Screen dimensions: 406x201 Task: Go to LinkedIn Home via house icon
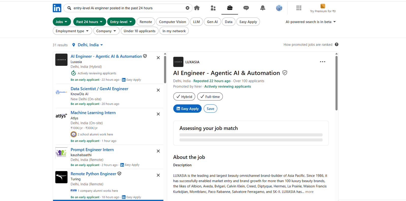point(197,8)
